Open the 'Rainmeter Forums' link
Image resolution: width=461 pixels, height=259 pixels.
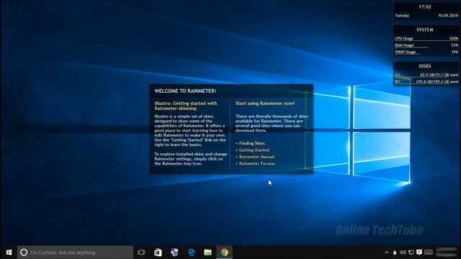[x=257, y=163]
